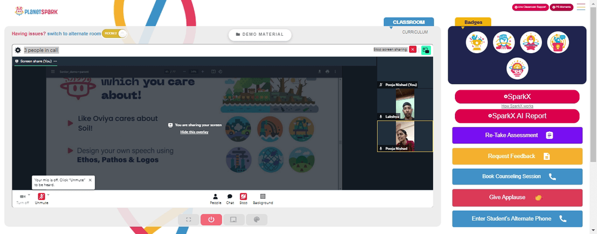Open the People panel

point(216,199)
